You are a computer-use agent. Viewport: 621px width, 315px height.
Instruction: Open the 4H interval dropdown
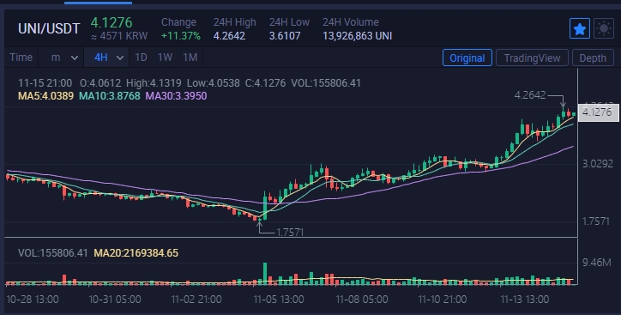[106, 58]
